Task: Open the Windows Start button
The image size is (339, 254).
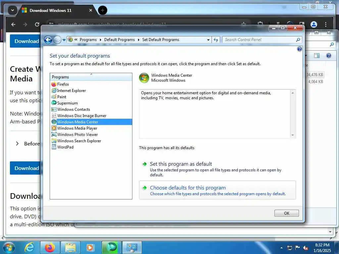Action: 9,247
